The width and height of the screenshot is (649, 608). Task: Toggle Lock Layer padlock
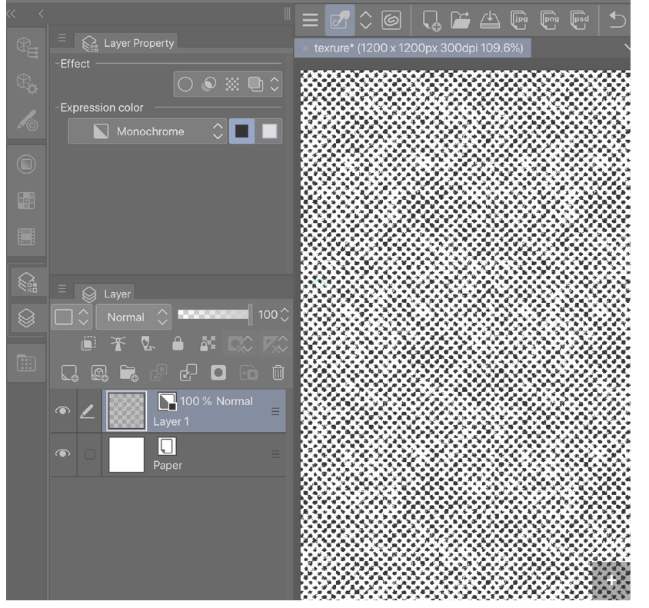click(x=178, y=344)
